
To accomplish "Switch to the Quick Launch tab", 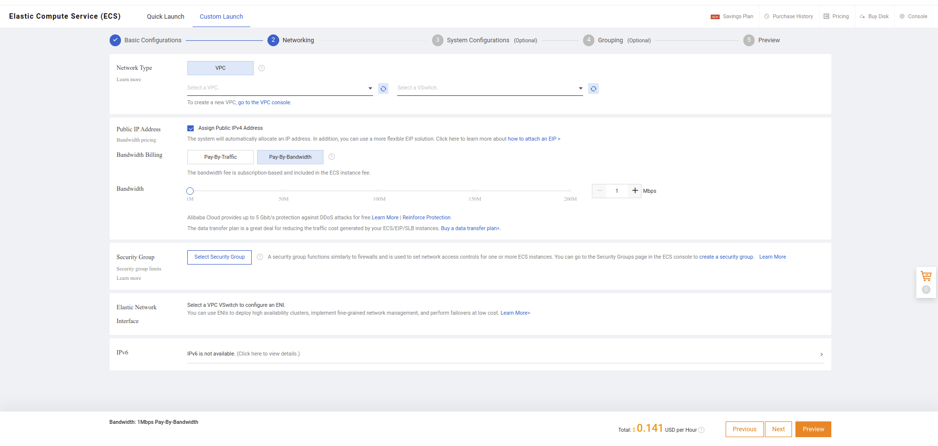I will pos(166,17).
